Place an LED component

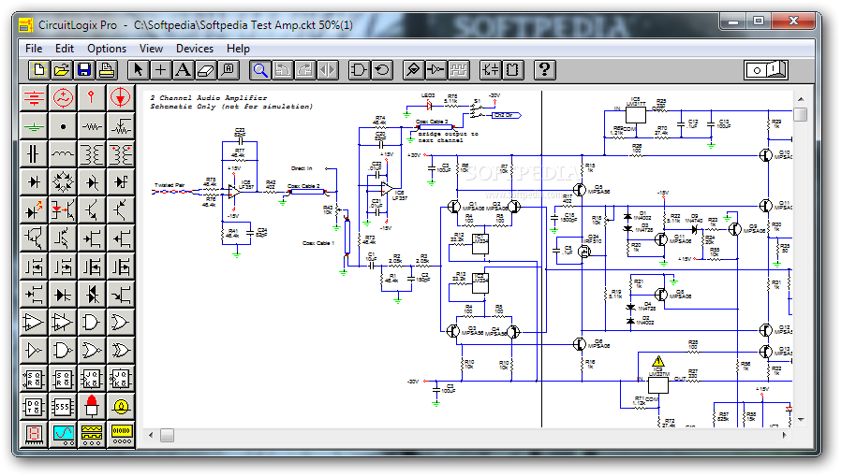click(x=34, y=209)
